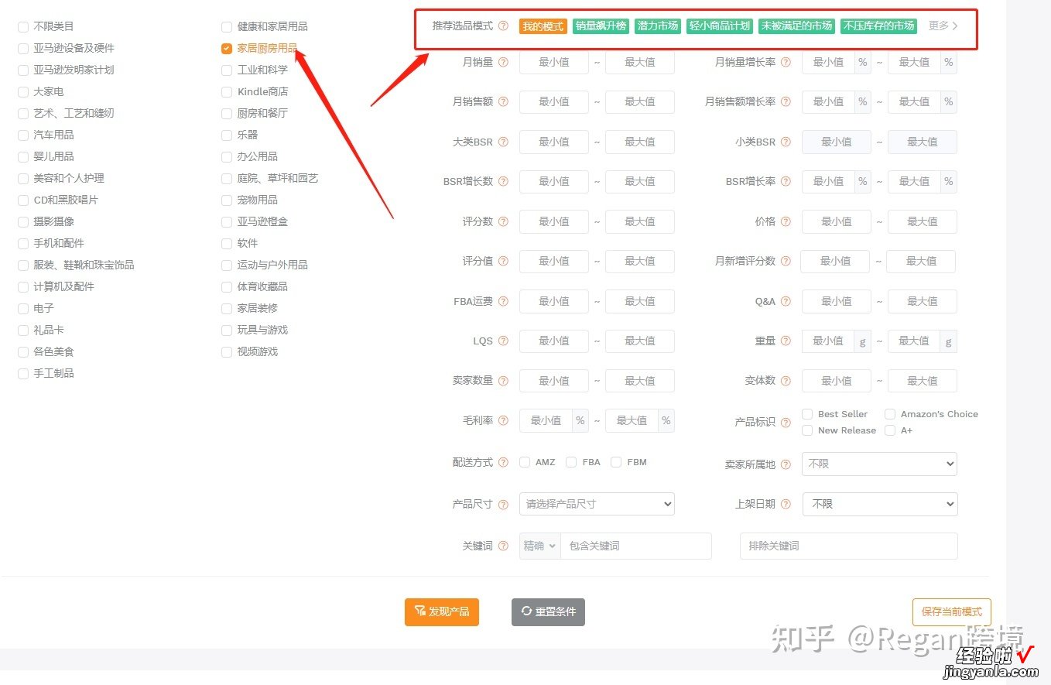Screen dimensions: 1051x685
Task: Click the 月销量增长率 help icon
Action: [786, 62]
